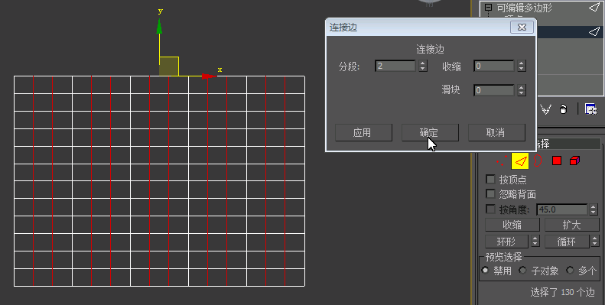Select the Vertex sub-object level icon
605x305 pixels.
[x=502, y=161]
